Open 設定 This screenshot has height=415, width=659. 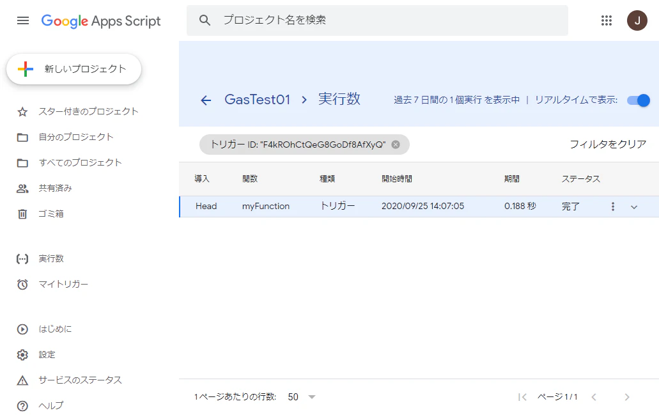point(47,354)
